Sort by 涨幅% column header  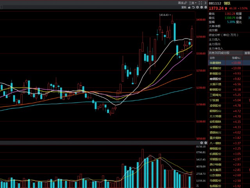[x=234, y=57]
